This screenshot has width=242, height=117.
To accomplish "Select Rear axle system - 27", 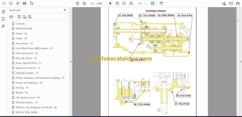I will tap(26, 58).
